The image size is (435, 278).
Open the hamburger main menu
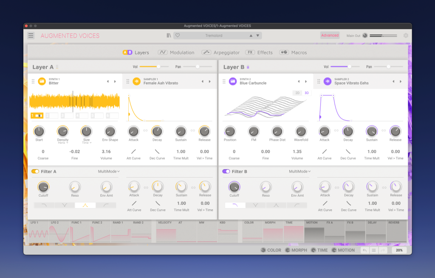[x=31, y=36]
